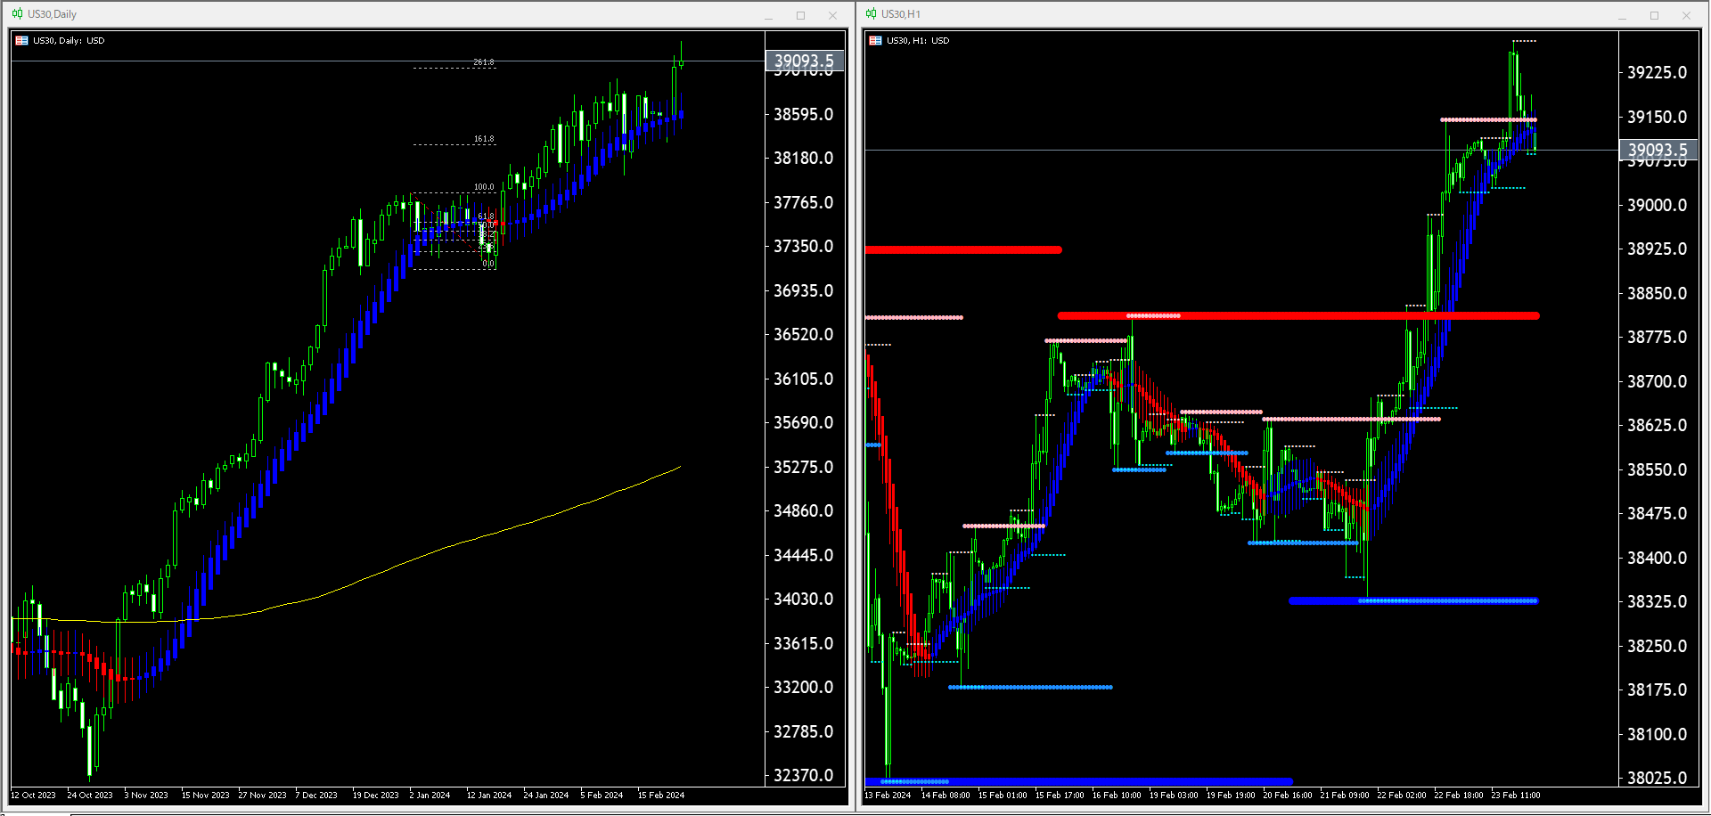
Task: Click the 39093.5 price tag in Daily window
Action: [805, 61]
